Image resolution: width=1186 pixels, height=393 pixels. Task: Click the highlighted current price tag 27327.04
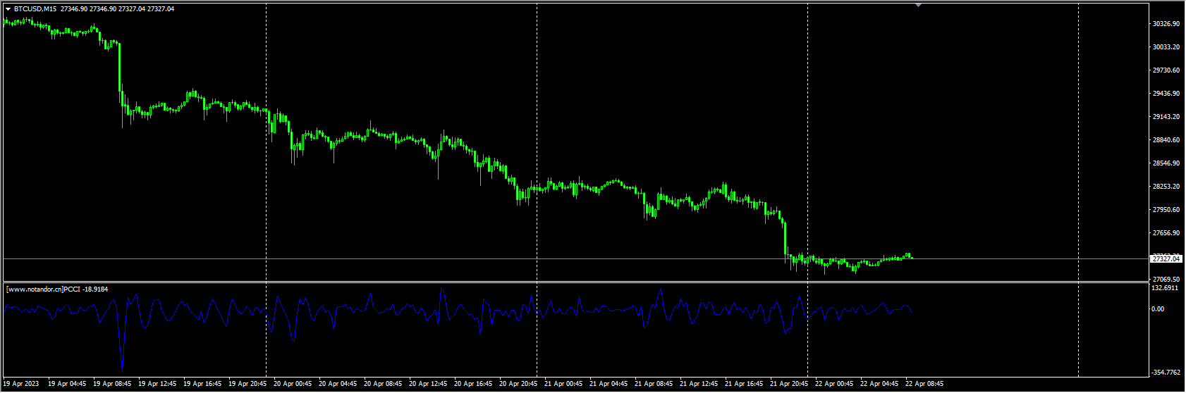(1166, 259)
